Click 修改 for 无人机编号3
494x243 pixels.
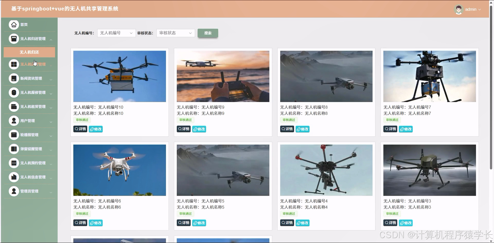tap(406, 223)
